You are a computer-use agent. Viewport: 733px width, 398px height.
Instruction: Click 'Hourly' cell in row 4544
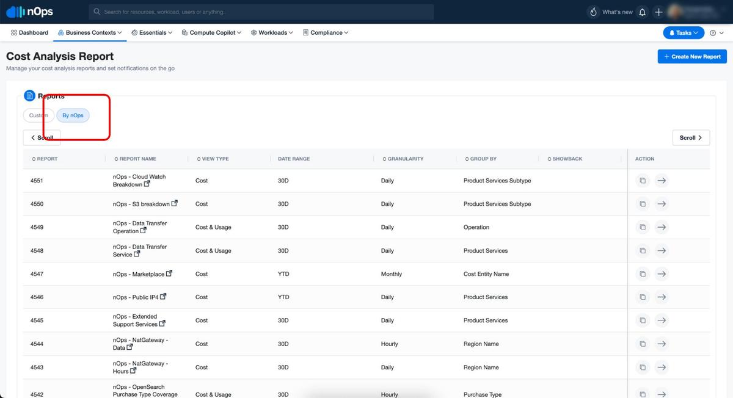pyautogui.click(x=390, y=344)
